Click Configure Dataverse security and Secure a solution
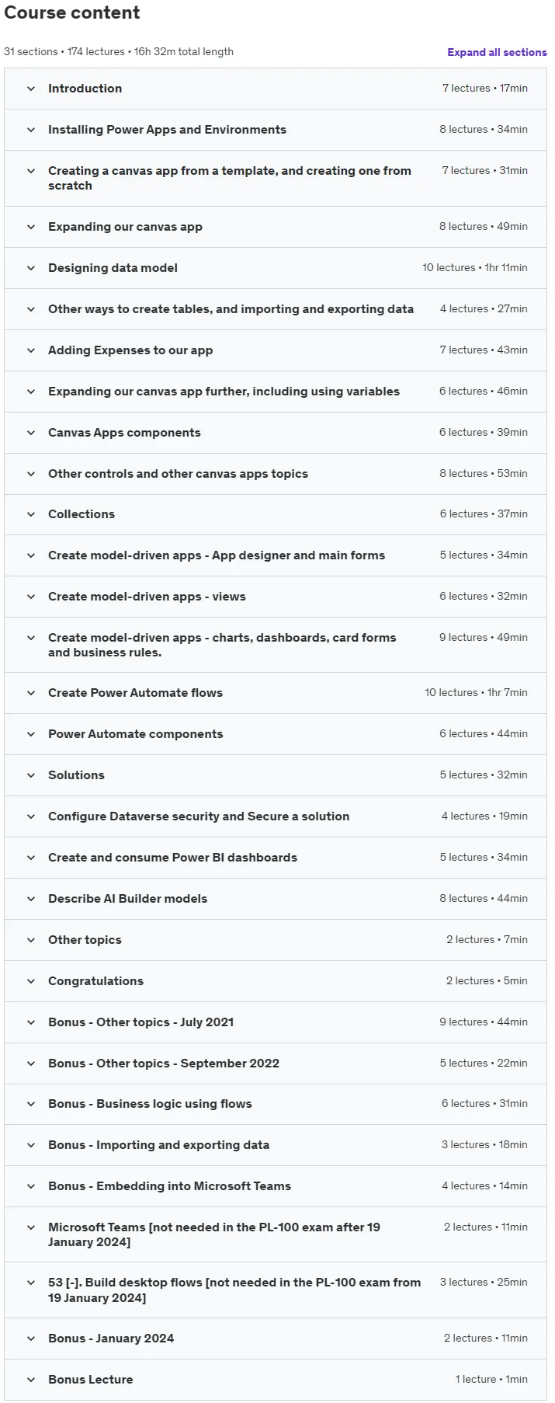 (x=199, y=816)
